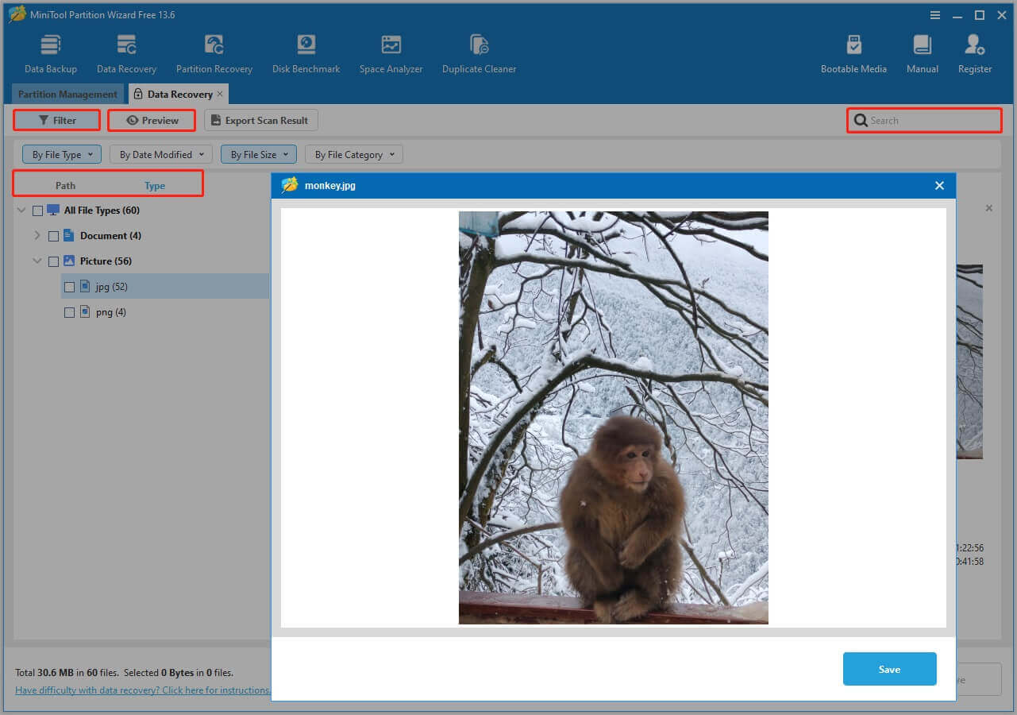This screenshot has width=1017, height=715.
Task: Select the Type column header
Action: pyautogui.click(x=155, y=185)
